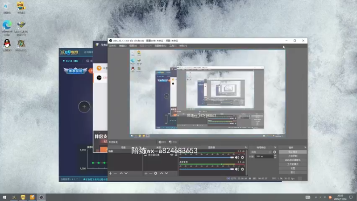The image size is (357, 201).
Task: Move the scene down in the scenes panel
Action: coord(126,173)
